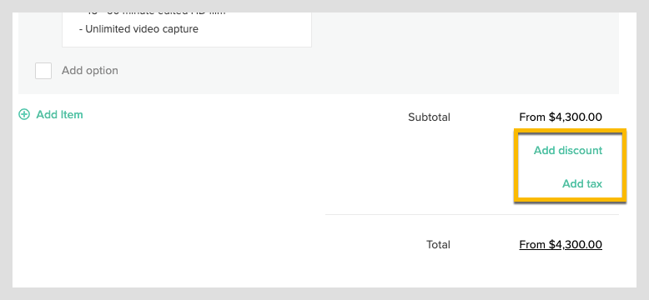The image size is (649, 300).
Task: Click the divider line above the Total row
Action: coord(472,214)
